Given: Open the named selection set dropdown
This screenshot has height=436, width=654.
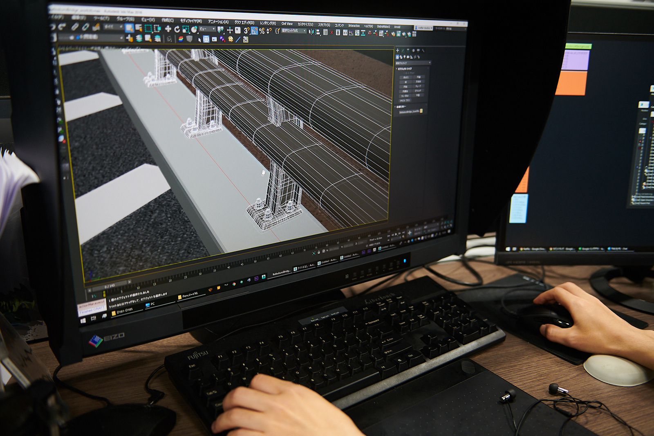Looking at the screenshot, I should (293, 31).
